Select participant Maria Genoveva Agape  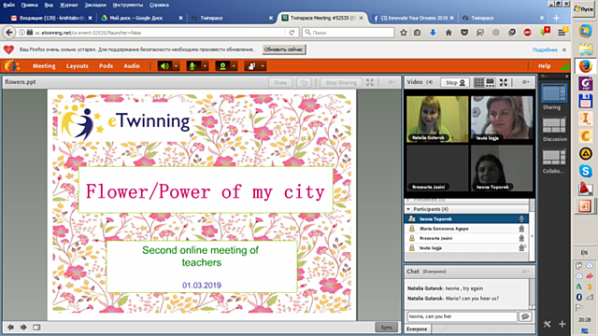[x=467, y=229]
